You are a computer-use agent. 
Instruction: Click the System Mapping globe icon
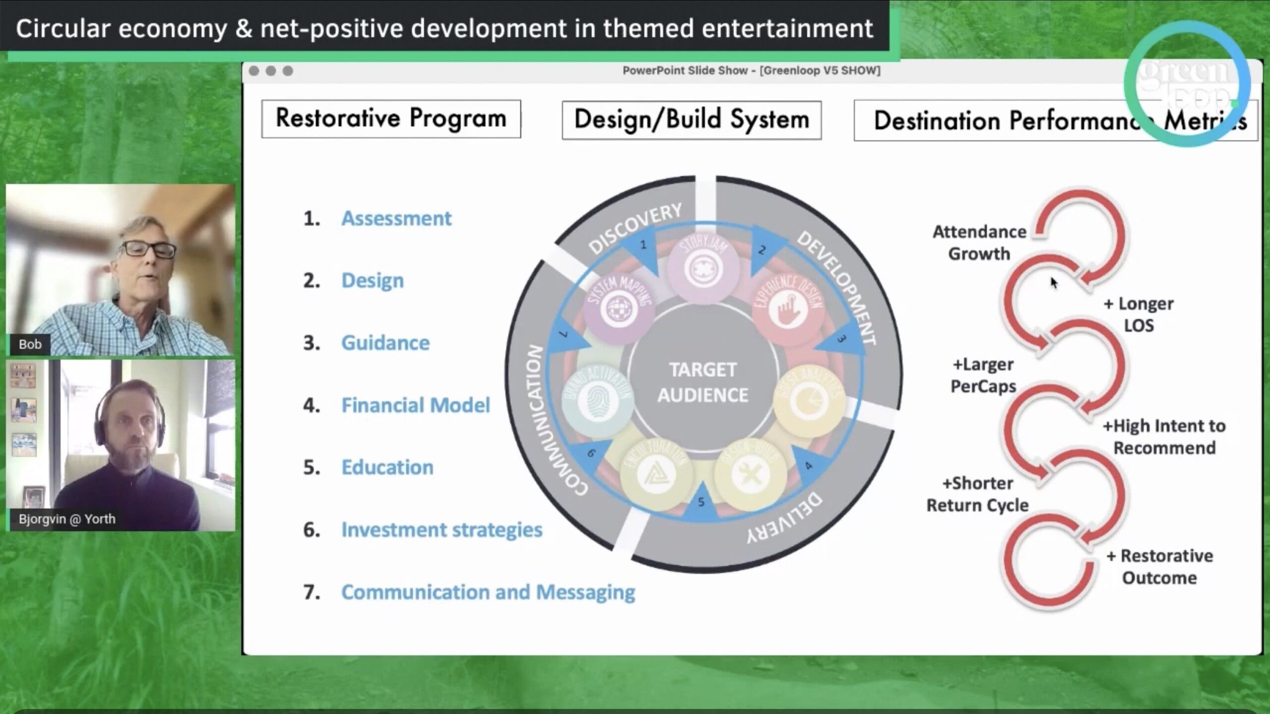pyautogui.click(x=619, y=309)
